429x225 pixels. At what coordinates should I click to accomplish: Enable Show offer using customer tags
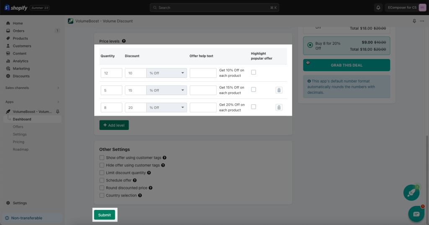click(102, 158)
